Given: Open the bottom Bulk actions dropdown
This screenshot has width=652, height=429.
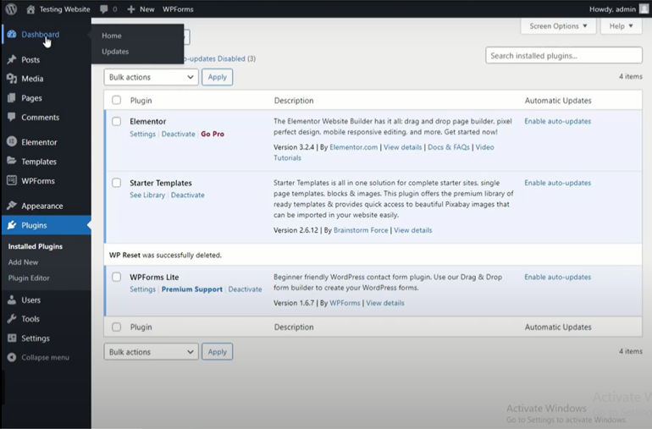Looking at the screenshot, I should pos(151,352).
